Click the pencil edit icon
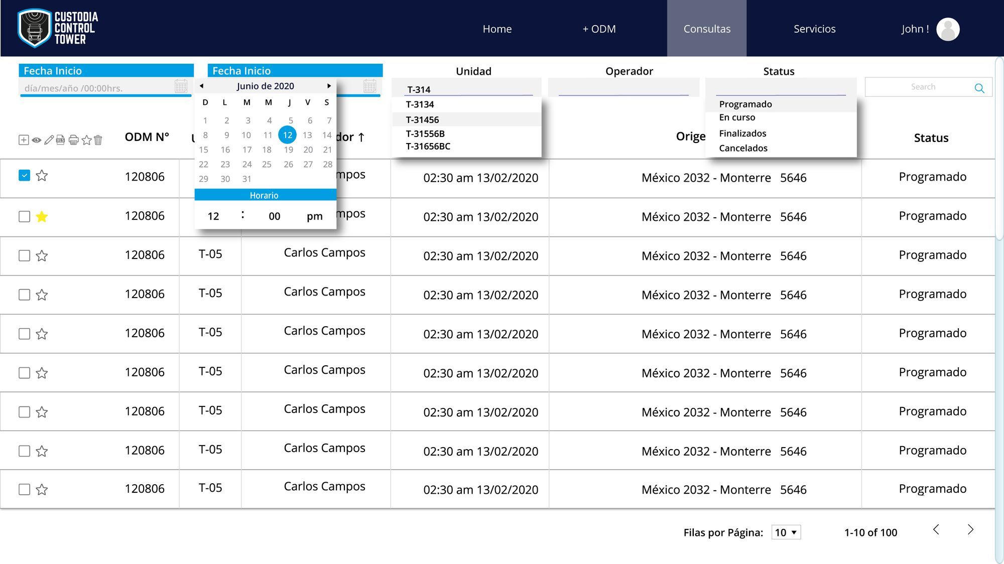The width and height of the screenshot is (1004, 564). coord(49,140)
